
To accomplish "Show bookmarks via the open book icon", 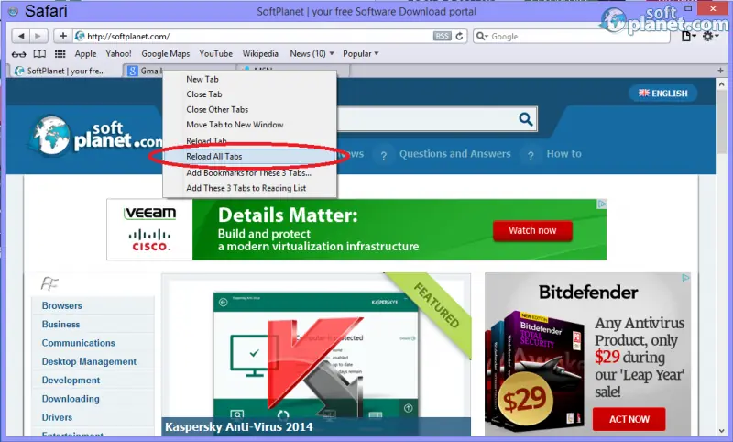I will [x=39, y=54].
